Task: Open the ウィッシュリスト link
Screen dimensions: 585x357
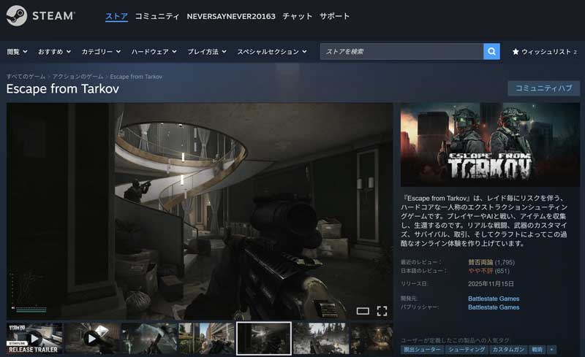Action: click(545, 51)
